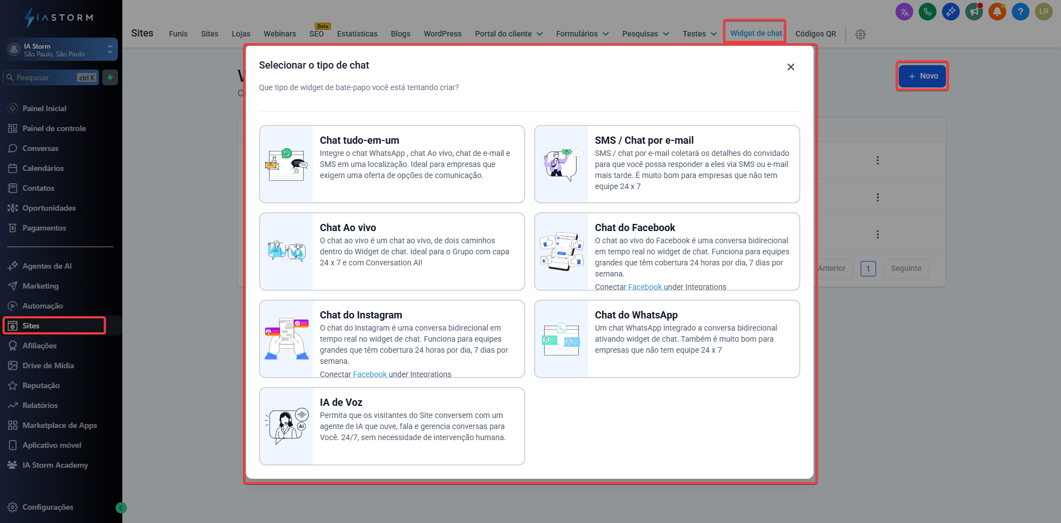Click the green lightning quick action icon
Screen dimensions: 1061x523
[110, 77]
